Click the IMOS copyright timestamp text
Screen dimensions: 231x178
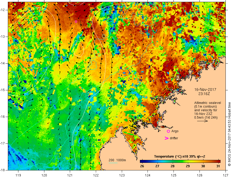[x=229, y=134]
